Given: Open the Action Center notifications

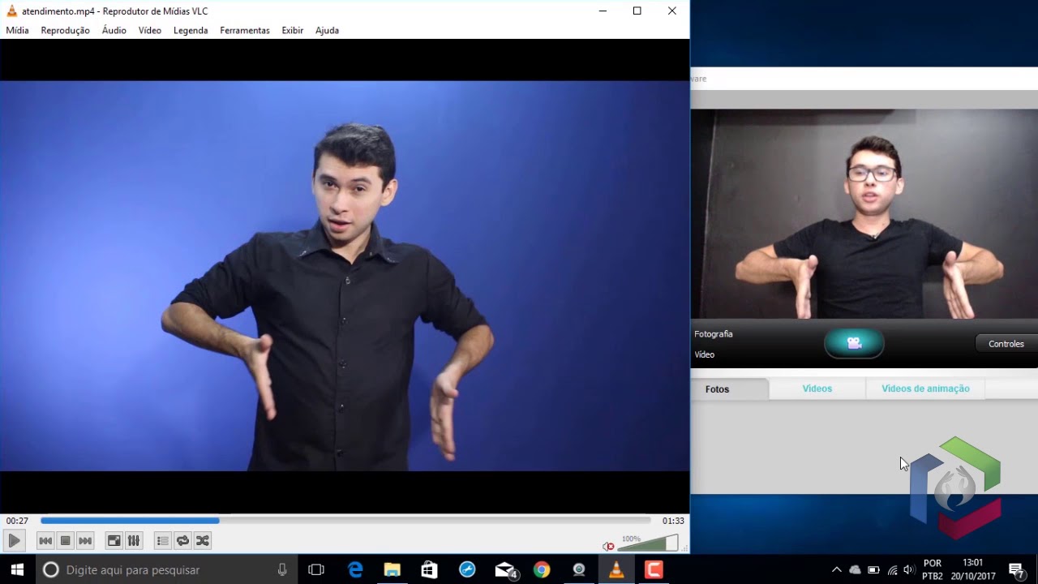Looking at the screenshot, I should (x=1016, y=569).
